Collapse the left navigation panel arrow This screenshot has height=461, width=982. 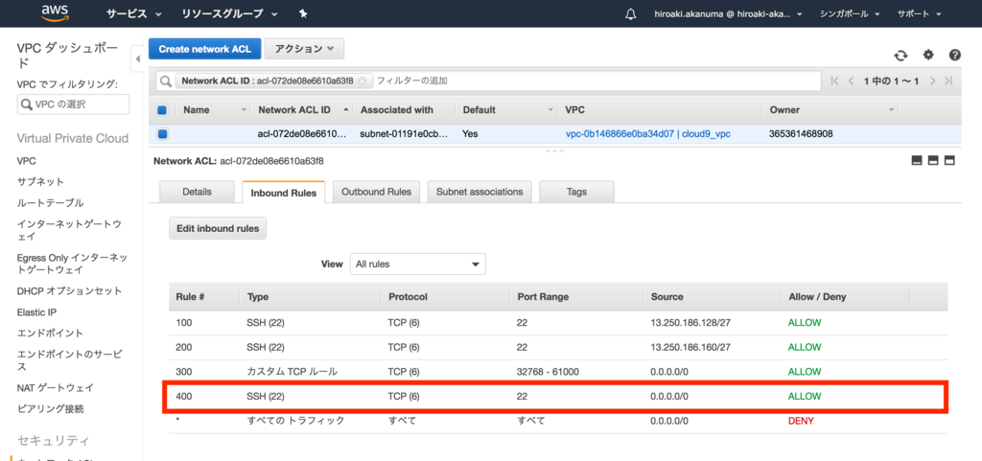click(137, 59)
